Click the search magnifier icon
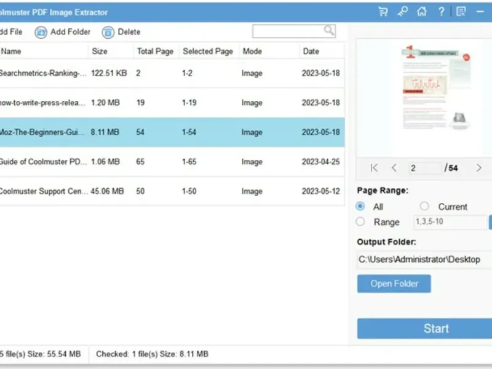The width and height of the screenshot is (492, 369). (329, 30)
